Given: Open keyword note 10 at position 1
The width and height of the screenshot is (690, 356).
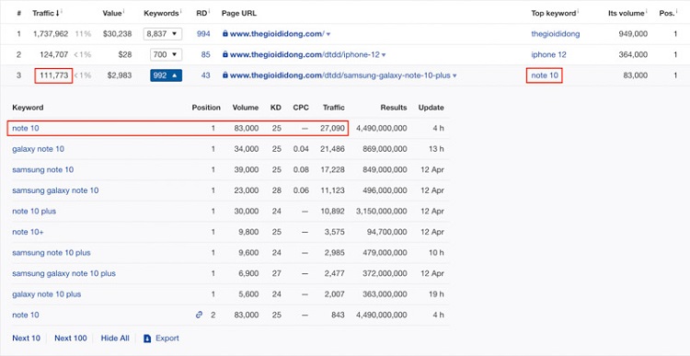Looking at the screenshot, I should tap(26, 128).
